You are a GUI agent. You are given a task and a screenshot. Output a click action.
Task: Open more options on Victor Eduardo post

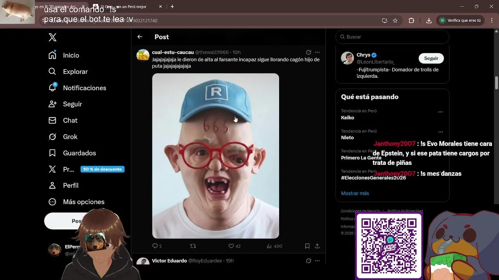tap(317, 261)
